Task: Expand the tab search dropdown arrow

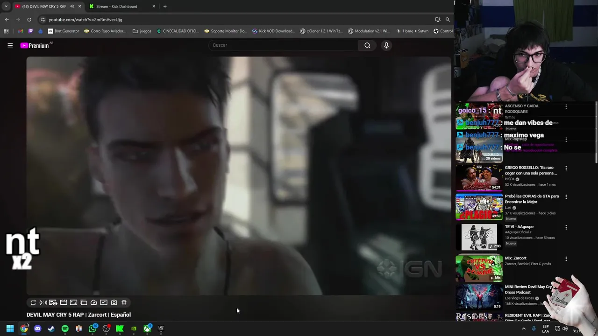Action: [x=6, y=6]
